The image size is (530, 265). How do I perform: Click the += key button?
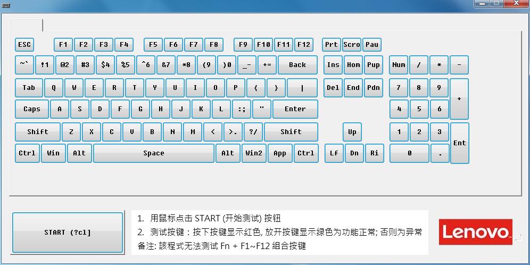point(267,65)
